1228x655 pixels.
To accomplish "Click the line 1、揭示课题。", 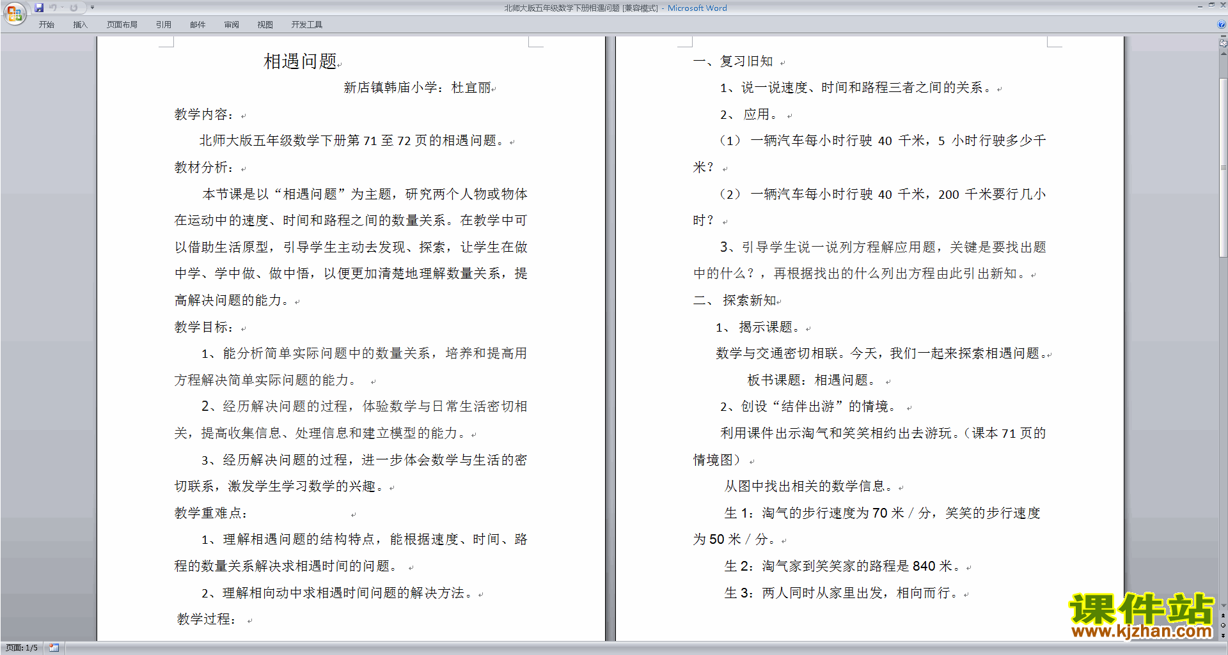I will [x=758, y=327].
